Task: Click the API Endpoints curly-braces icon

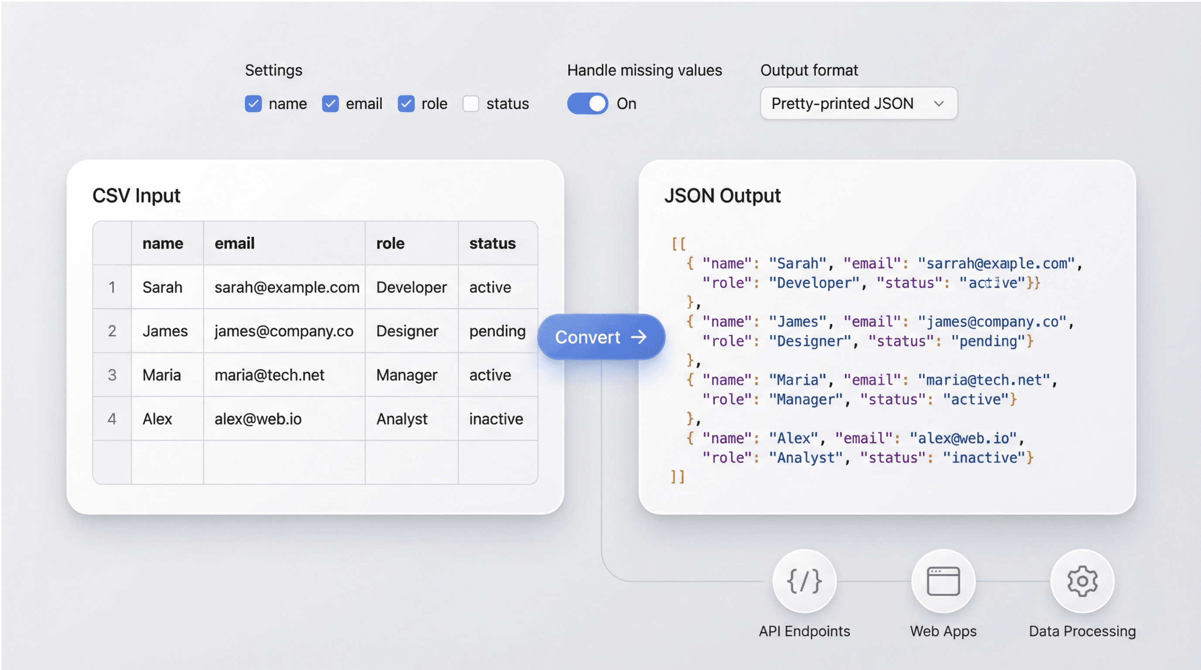Action: tap(804, 581)
